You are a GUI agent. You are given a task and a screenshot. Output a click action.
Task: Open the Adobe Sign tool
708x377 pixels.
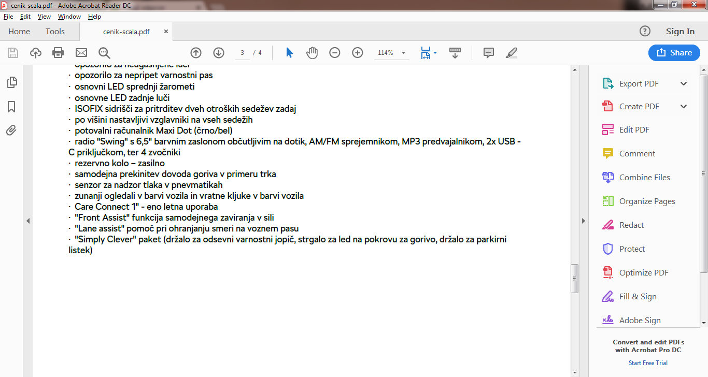point(631,320)
